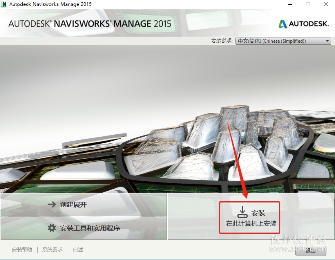
Task: Choose 创建展开 (Create Deployment)
Action: [x=83, y=204]
